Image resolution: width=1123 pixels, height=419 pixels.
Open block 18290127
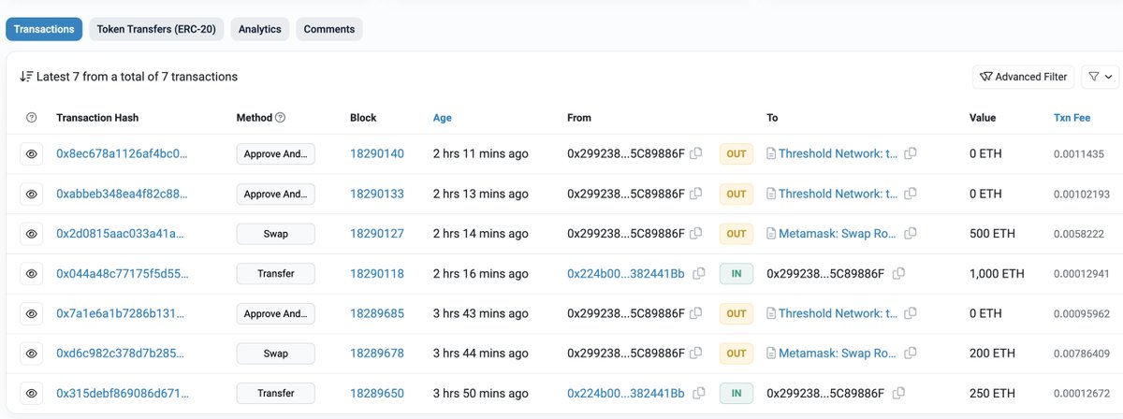(x=377, y=234)
